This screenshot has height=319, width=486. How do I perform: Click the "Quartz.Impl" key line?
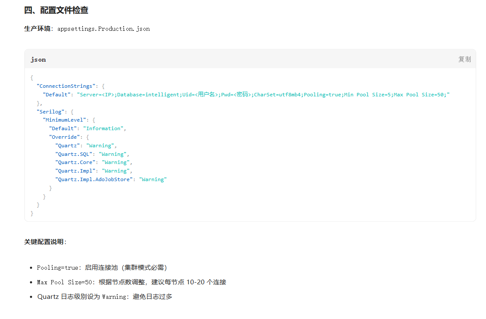pyautogui.click(x=94, y=171)
